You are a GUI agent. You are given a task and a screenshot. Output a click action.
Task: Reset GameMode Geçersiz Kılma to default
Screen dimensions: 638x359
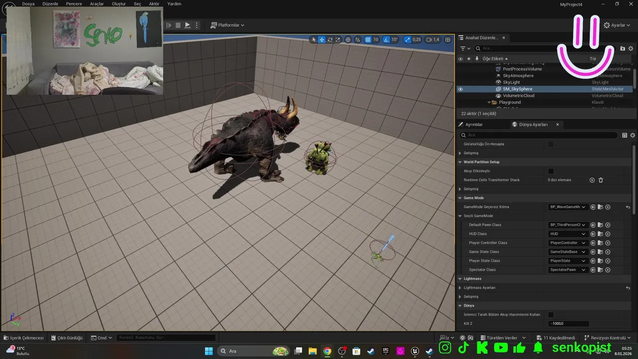(628, 207)
